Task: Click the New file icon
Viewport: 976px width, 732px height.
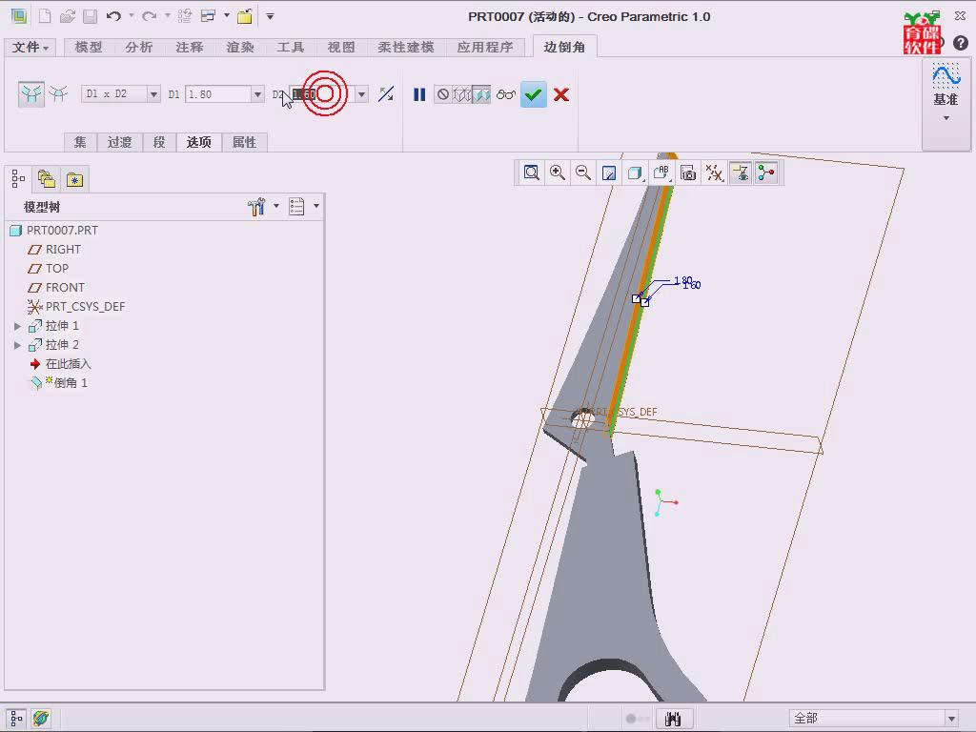Action: coord(45,16)
